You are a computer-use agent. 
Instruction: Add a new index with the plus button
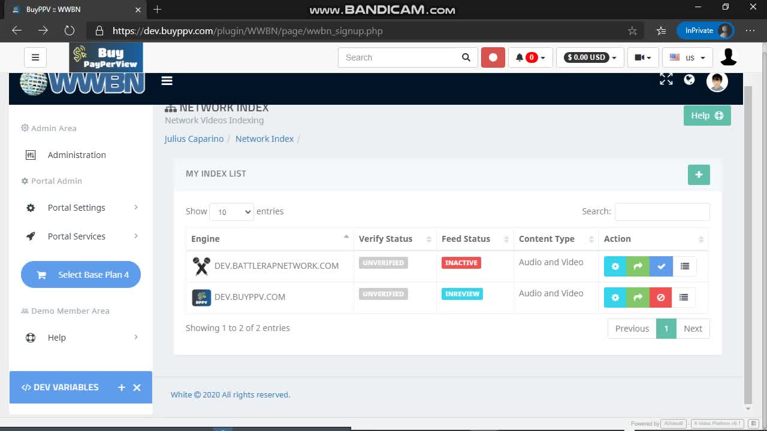click(x=699, y=175)
